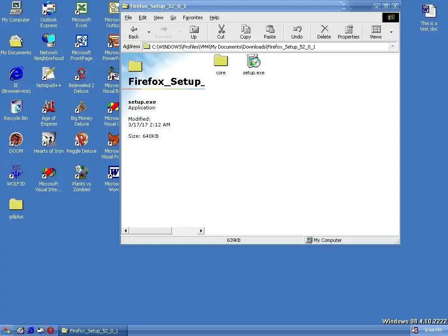Select gdiplus folder on desktop
Image resolution: width=448 pixels, height=336 pixels.
pos(16,209)
